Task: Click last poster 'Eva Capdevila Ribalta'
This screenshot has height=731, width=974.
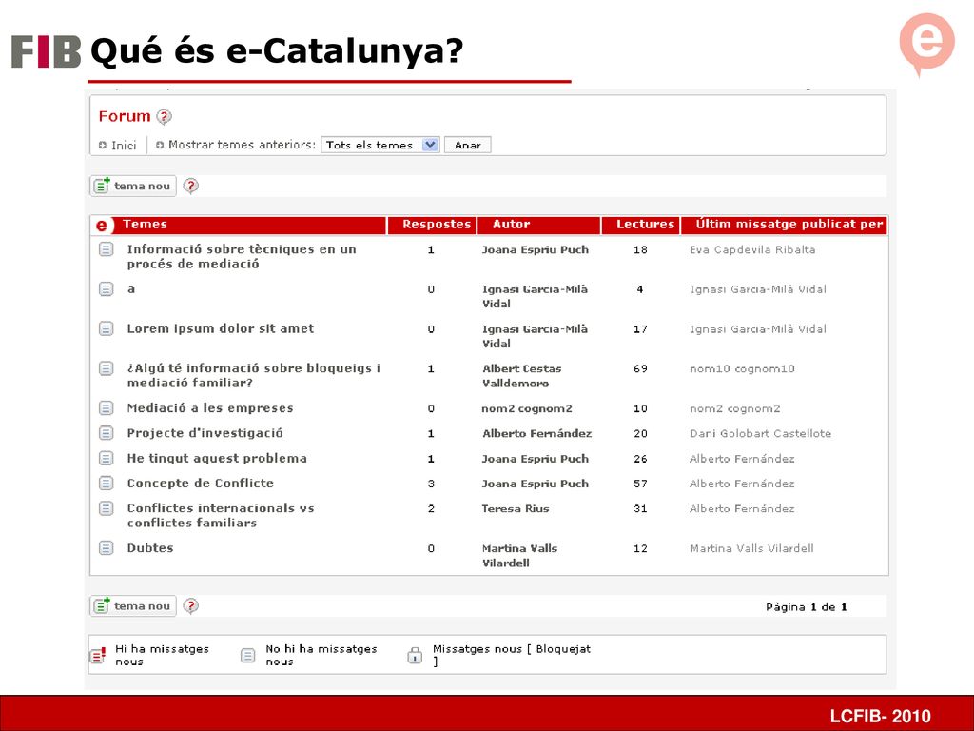Action: [x=752, y=250]
